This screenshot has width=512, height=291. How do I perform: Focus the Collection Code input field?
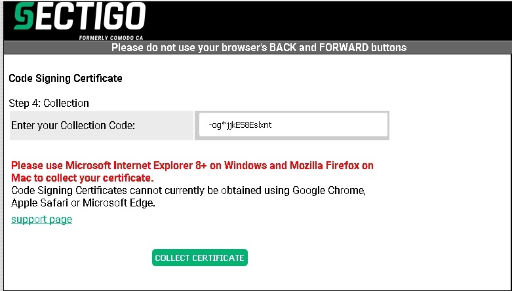point(293,125)
